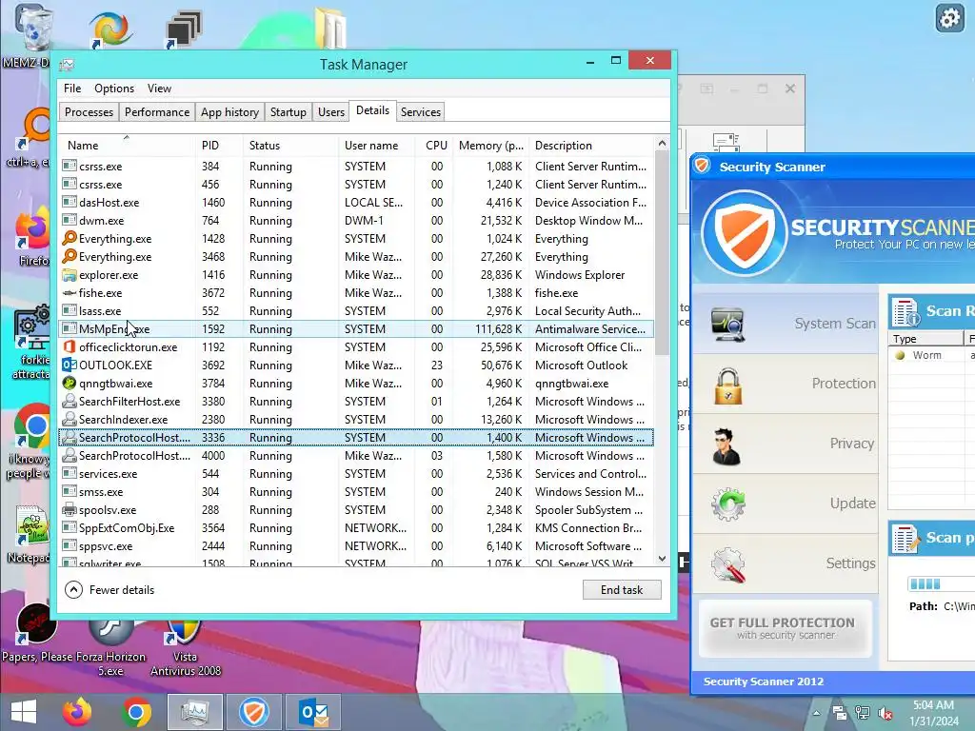Click the scrollbar down arrow in process list
This screenshot has height=731, width=975.
(663, 558)
